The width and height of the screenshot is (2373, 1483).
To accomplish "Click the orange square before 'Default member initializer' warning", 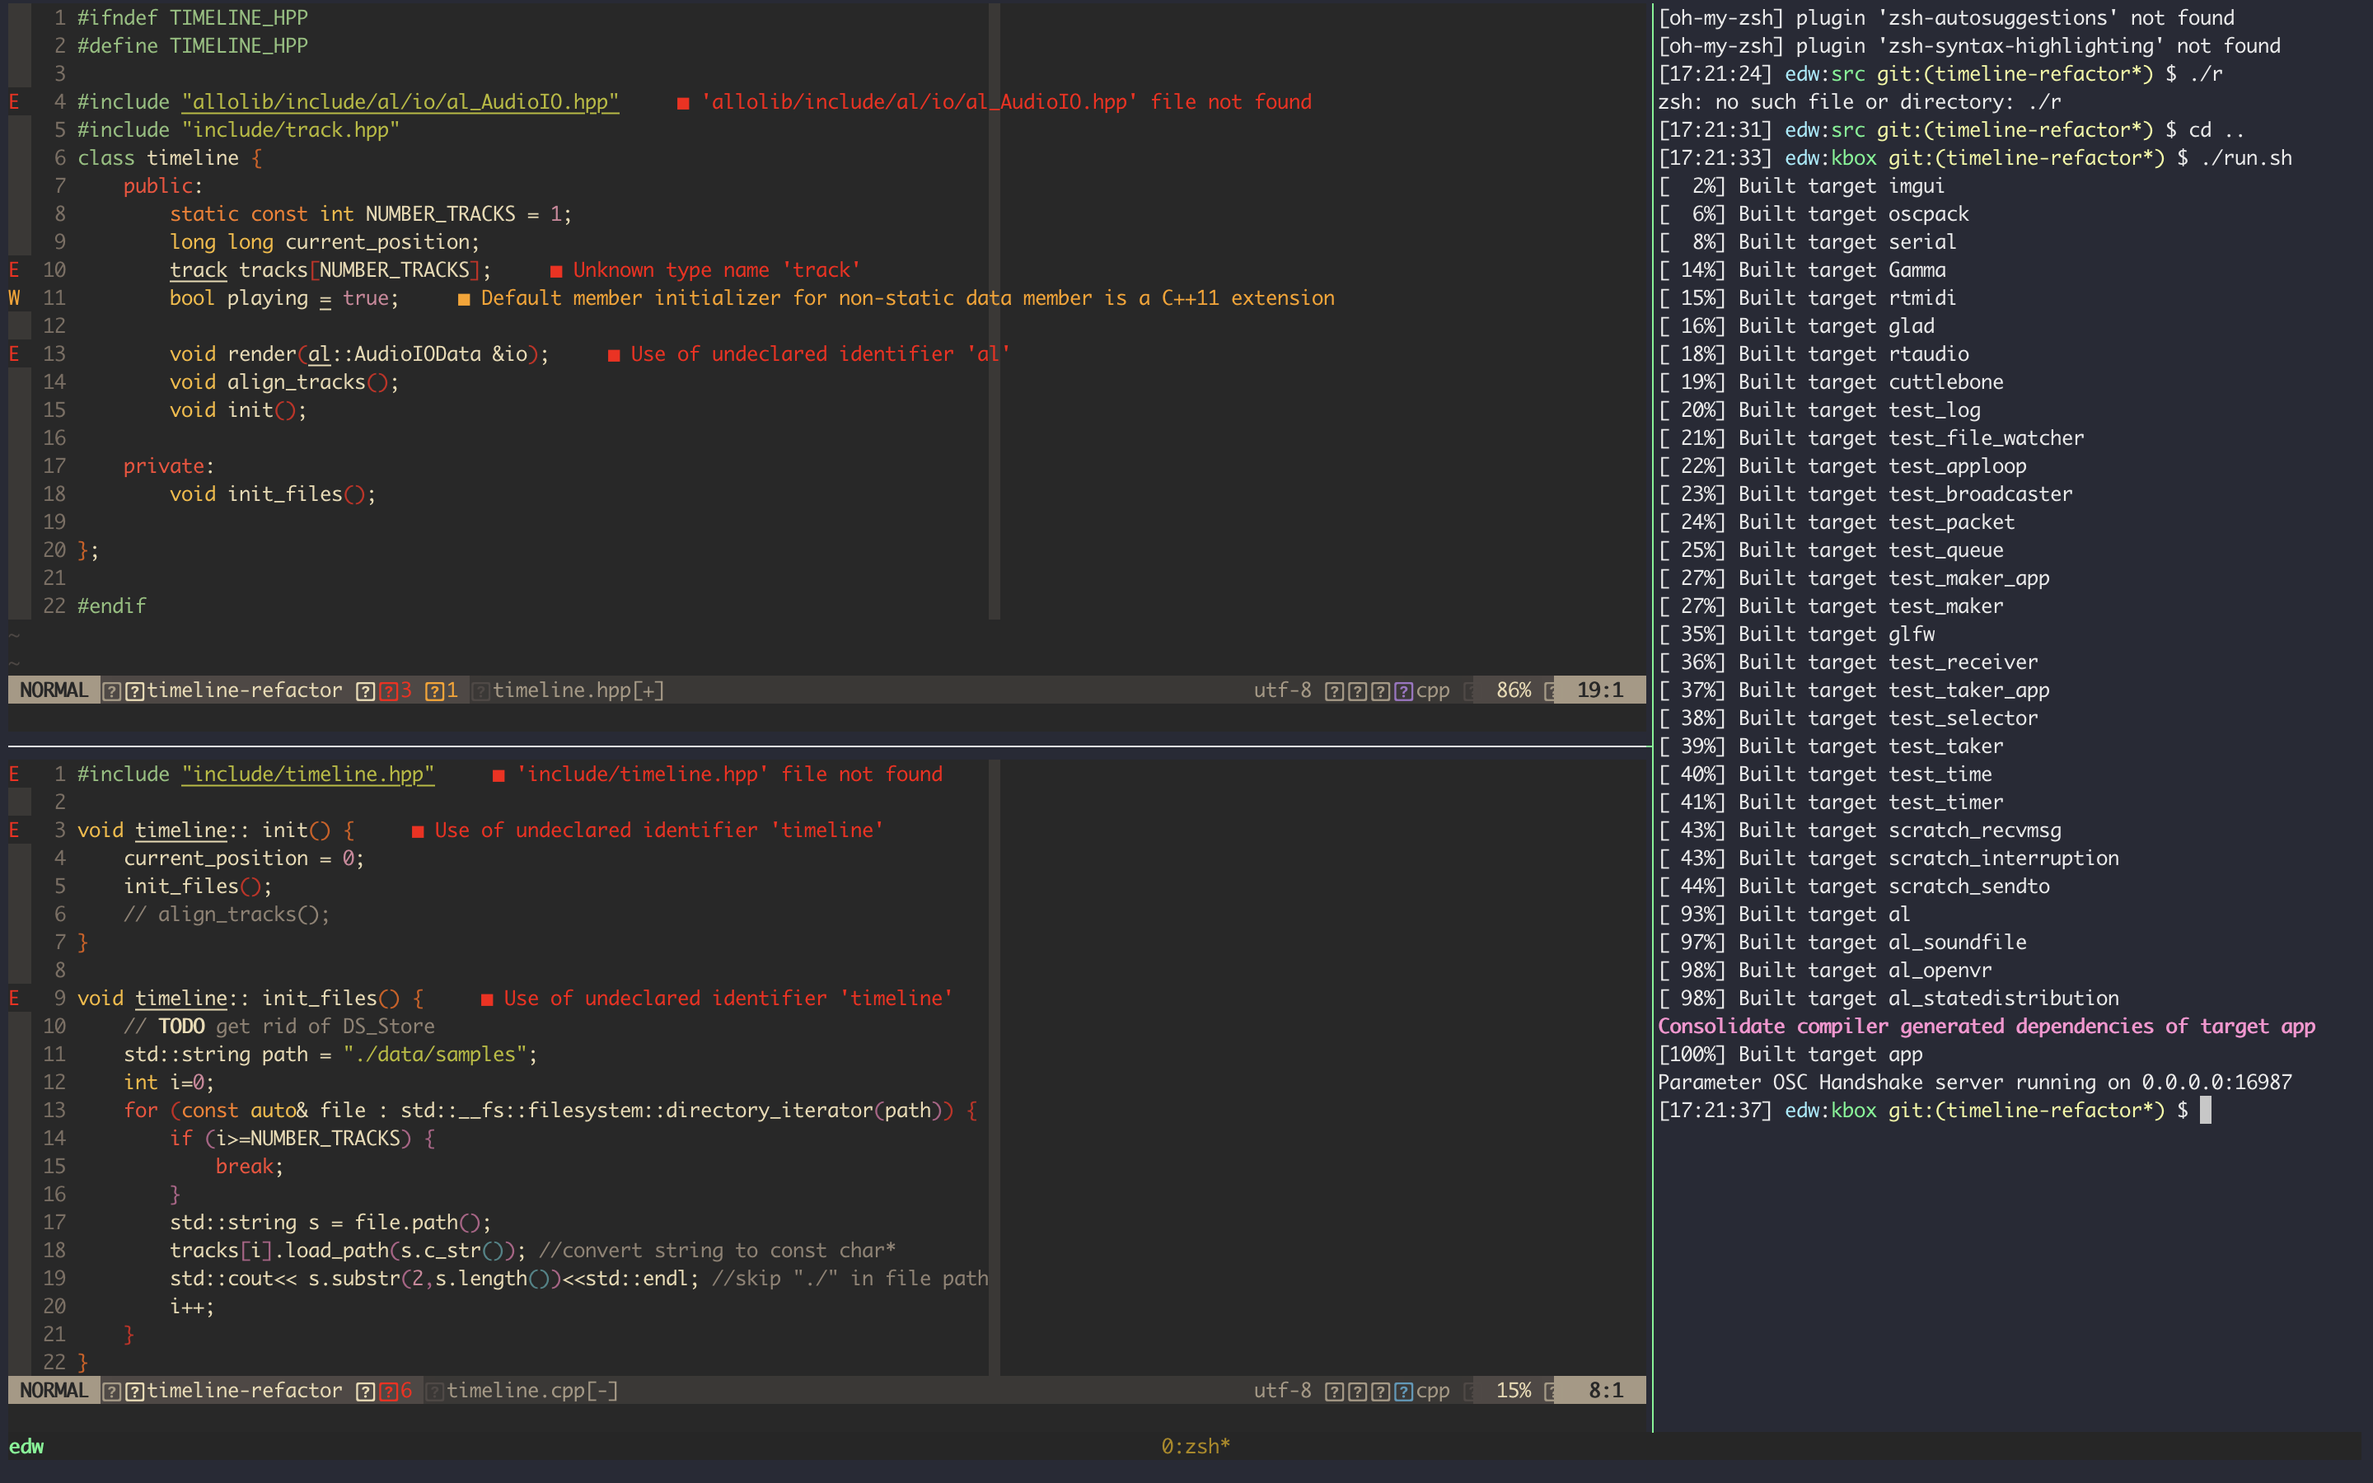I will pos(464,299).
